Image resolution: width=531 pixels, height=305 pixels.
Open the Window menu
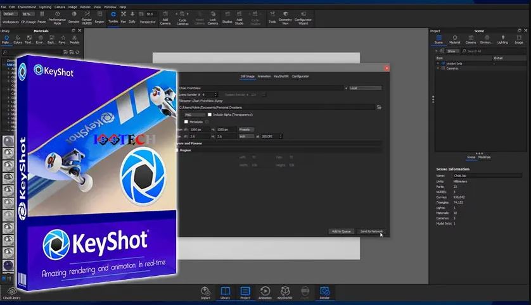coord(110,7)
